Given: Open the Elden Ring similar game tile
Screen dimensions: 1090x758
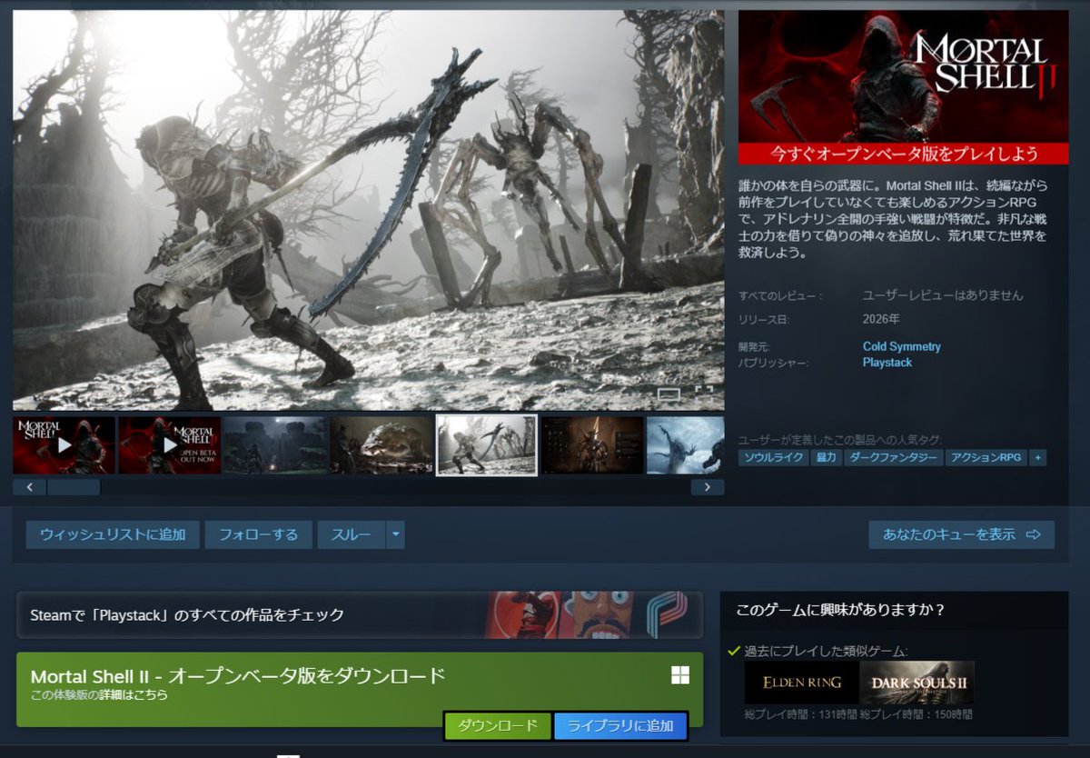Looking at the screenshot, I should tap(800, 683).
